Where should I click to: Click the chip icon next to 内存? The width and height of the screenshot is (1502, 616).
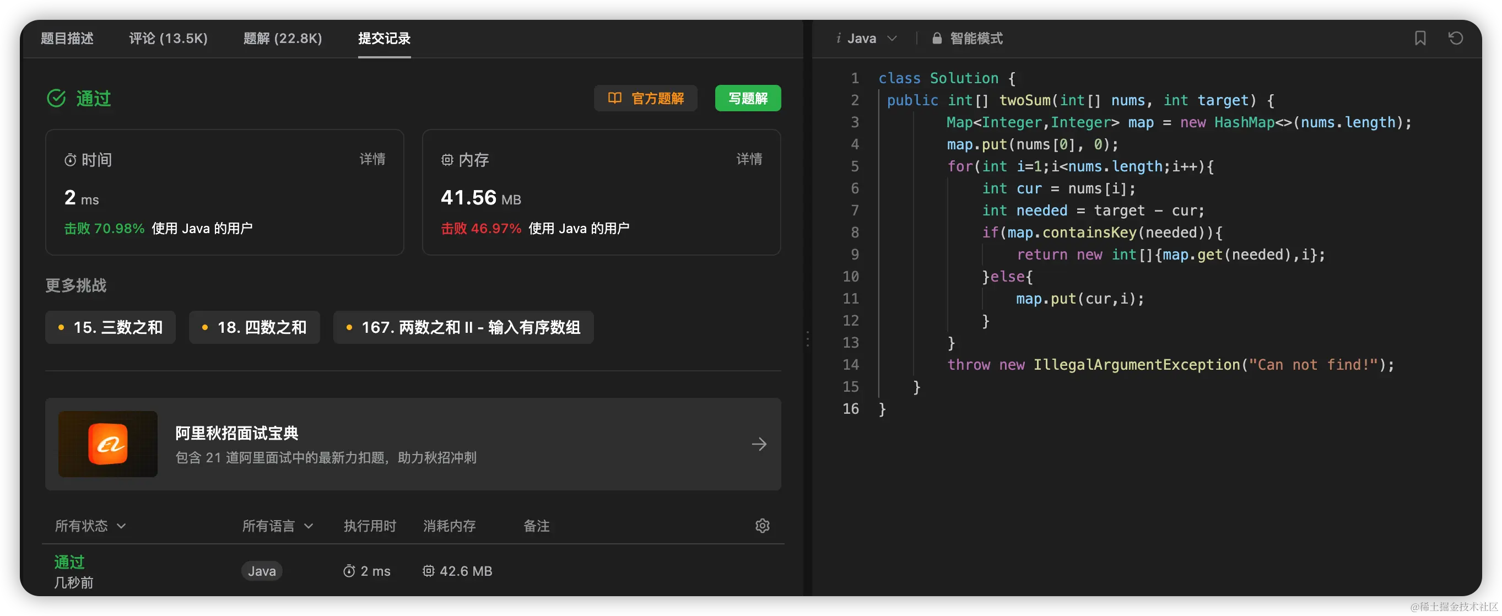447,160
